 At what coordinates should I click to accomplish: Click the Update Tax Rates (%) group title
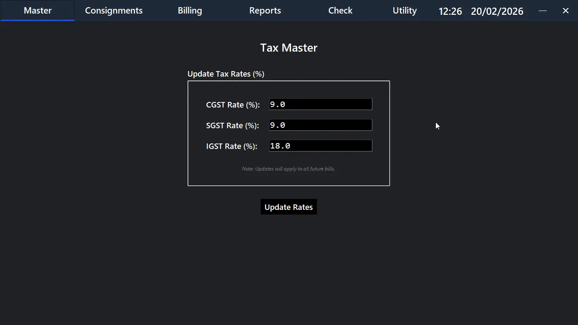(x=226, y=74)
